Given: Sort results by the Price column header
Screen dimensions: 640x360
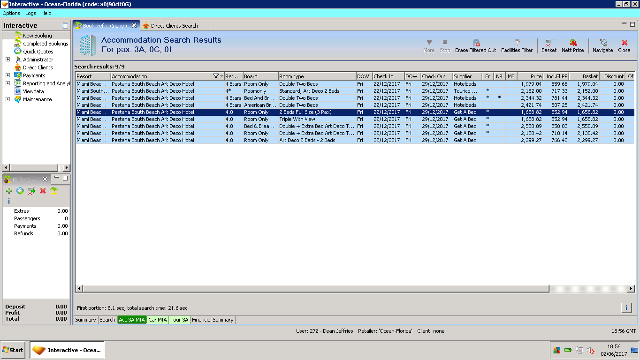Looking at the screenshot, I should (x=530, y=76).
